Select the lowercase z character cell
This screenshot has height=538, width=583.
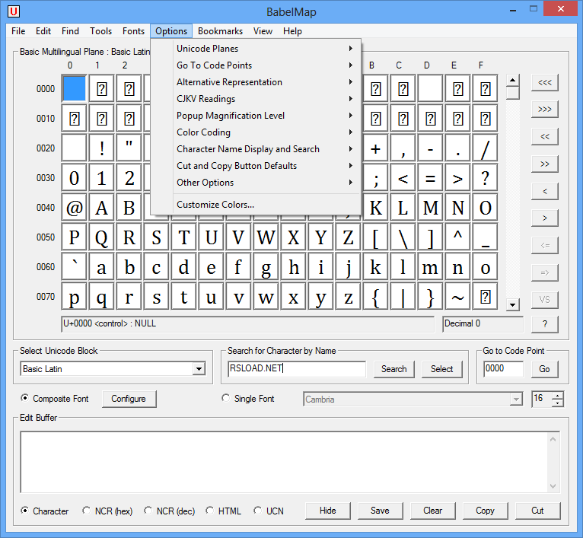pos(348,297)
